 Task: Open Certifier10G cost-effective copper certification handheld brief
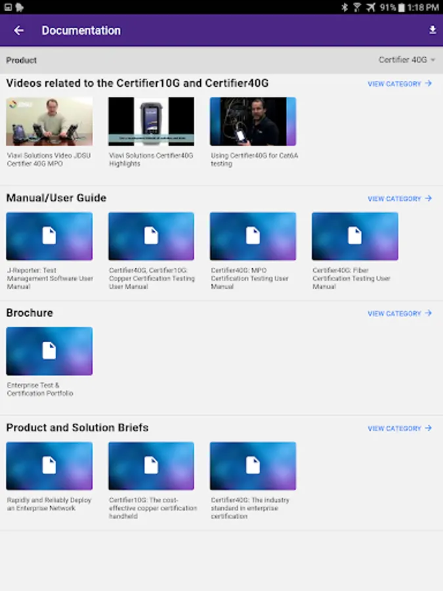pyautogui.click(x=151, y=466)
